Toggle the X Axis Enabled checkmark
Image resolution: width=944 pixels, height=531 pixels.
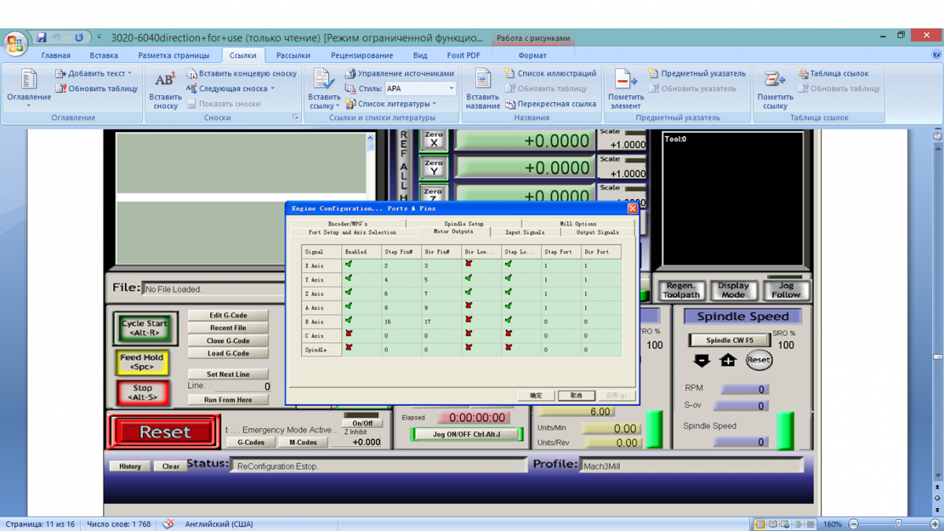(x=348, y=264)
